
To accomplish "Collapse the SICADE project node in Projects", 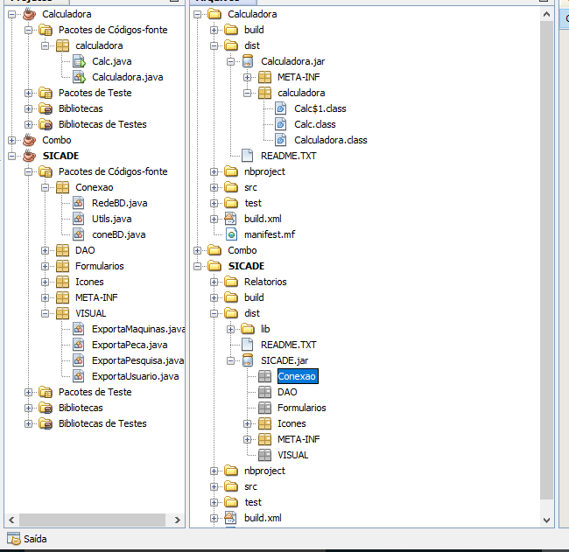I will [12, 156].
